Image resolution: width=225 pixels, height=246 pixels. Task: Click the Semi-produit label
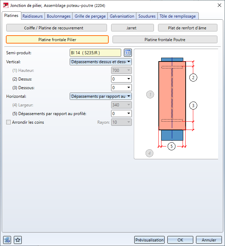point(19,53)
